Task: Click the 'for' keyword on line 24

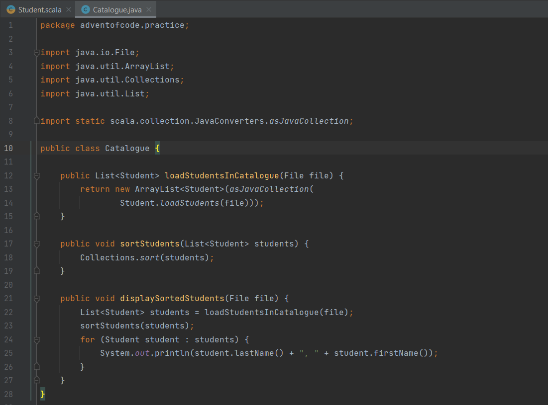Action: pyautogui.click(x=88, y=339)
